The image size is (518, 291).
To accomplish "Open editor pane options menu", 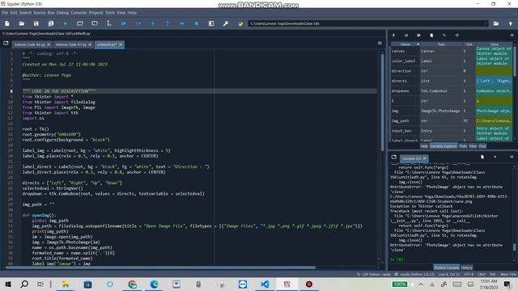I will pos(380,43).
